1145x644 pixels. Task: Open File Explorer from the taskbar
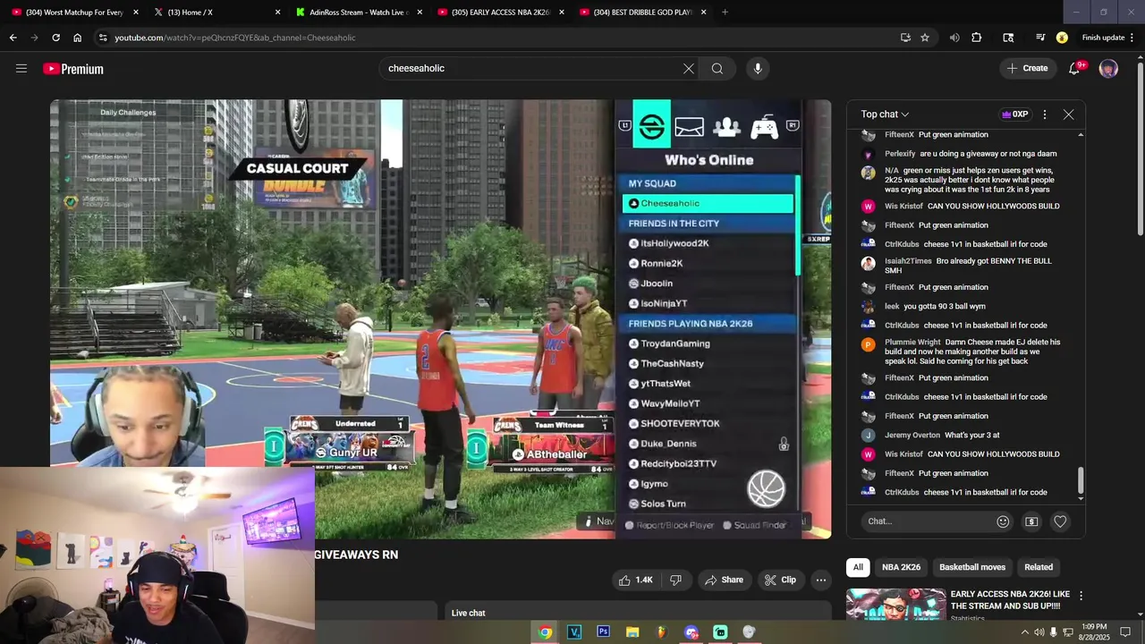[x=632, y=631]
